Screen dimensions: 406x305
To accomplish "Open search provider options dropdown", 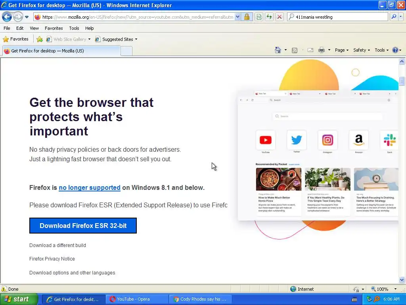I will pyautogui.click(x=400, y=17).
